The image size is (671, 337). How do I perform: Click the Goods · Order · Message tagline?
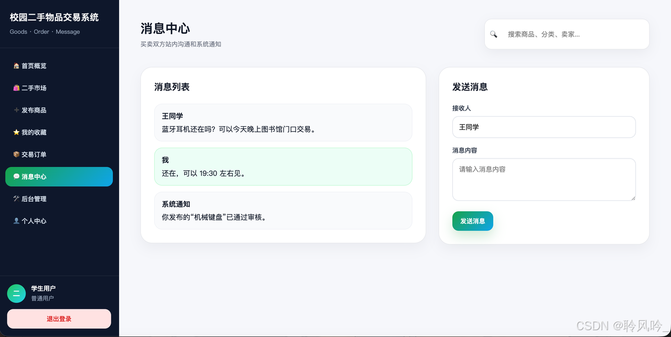click(45, 32)
